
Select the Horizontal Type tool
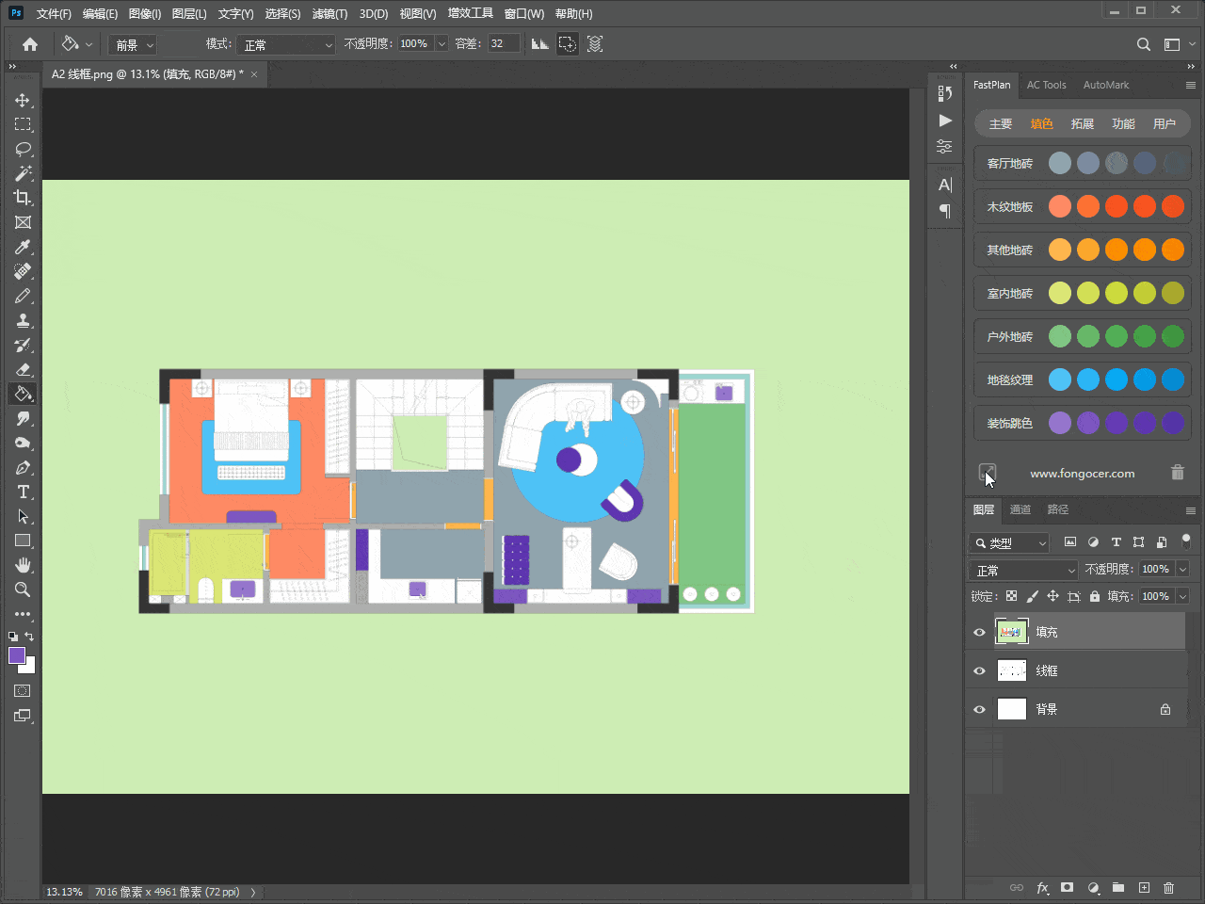(23, 492)
